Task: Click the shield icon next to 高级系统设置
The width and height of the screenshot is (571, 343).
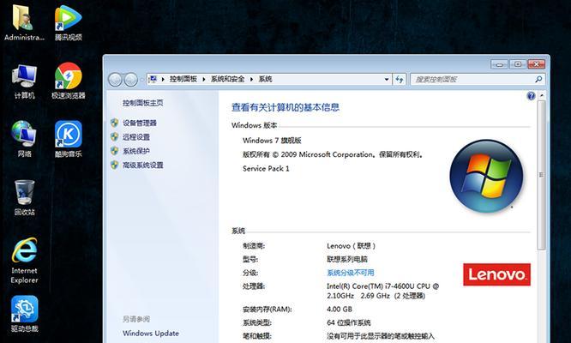Action: [114, 165]
